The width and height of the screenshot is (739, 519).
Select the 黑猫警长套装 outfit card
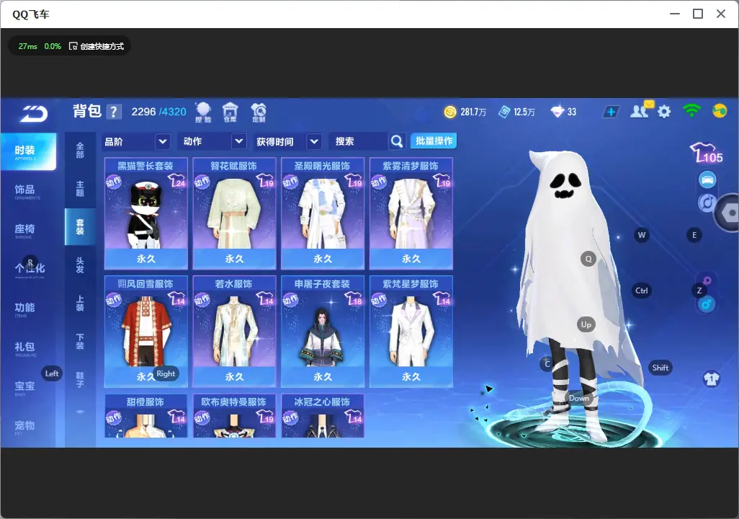[145, 213]
